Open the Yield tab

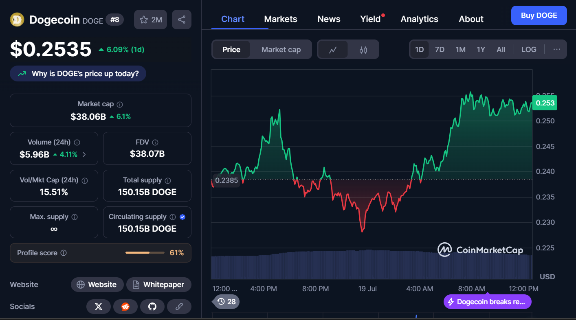[x=370, y=19]
